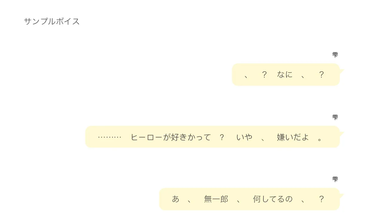
Task: Click the 雫 name above the なに bubble
Action: coord(335,55)
